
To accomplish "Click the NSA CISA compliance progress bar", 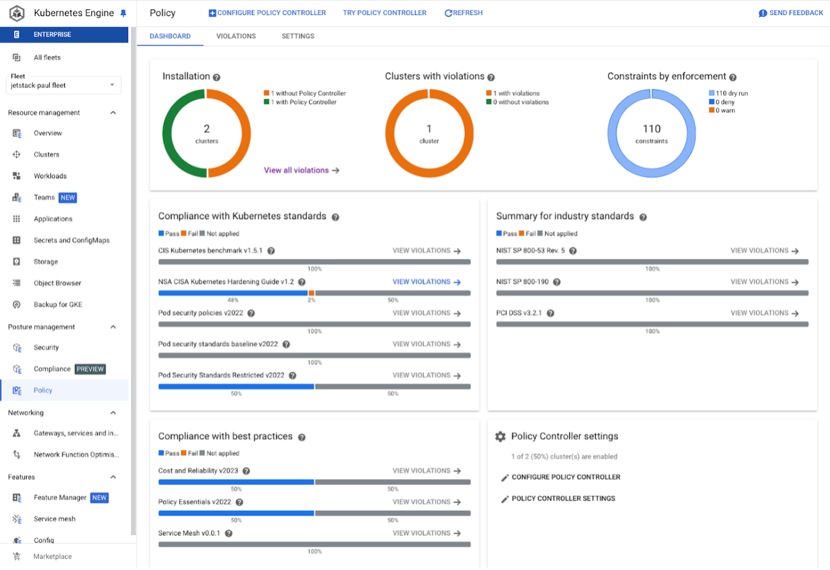I will click(x=315, y=293).
